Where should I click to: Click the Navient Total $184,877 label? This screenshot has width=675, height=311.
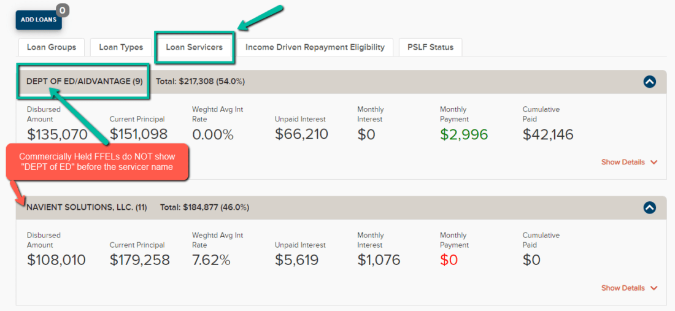pos(204,207)
